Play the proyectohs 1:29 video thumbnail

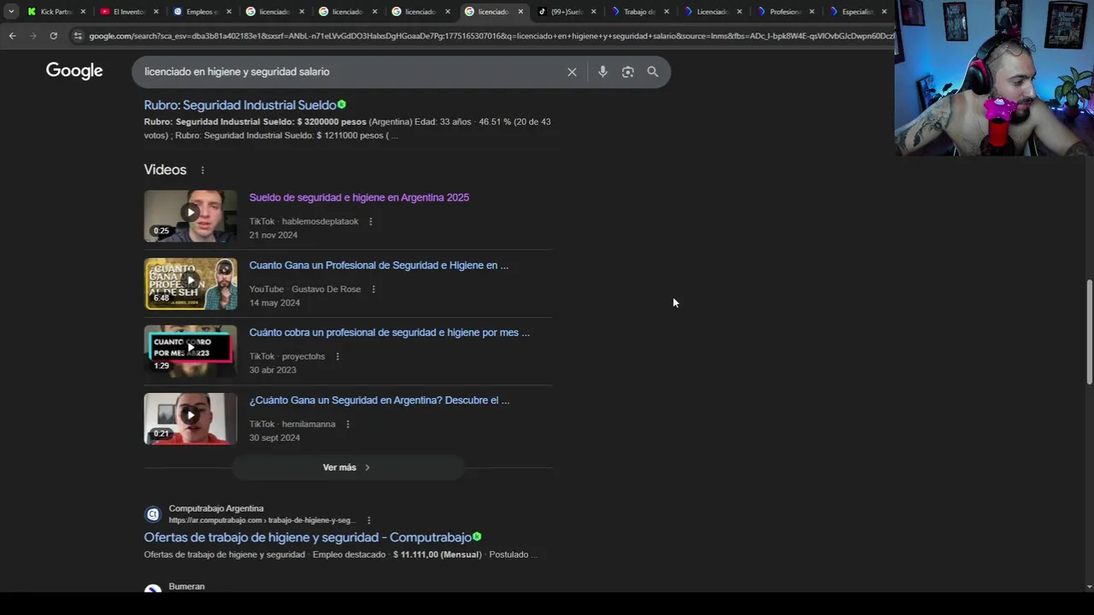coord(191,351)
